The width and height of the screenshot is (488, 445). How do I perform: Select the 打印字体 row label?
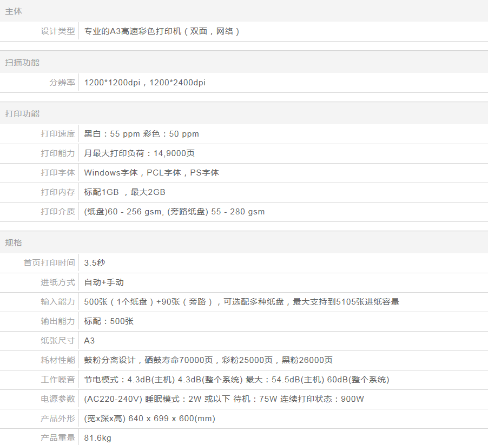point(58,173)
